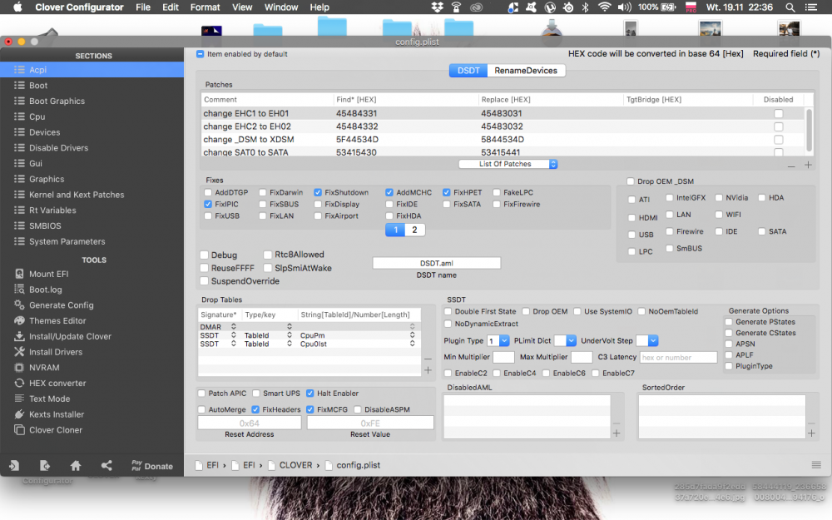Click the home icon in bottom bar
Screen dimensions: 832x520
[x=76, y=465]
